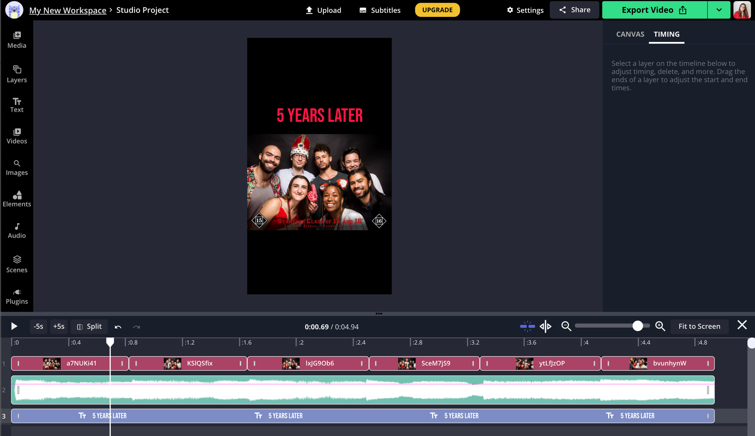Click the UPGRADE button
This screenshot has height=436, width=755.
(x=437, y=10)
